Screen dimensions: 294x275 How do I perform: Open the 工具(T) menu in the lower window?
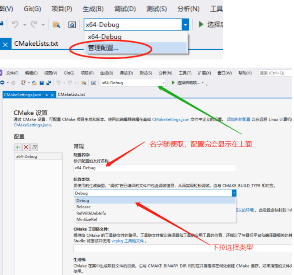tap(185, 73)
